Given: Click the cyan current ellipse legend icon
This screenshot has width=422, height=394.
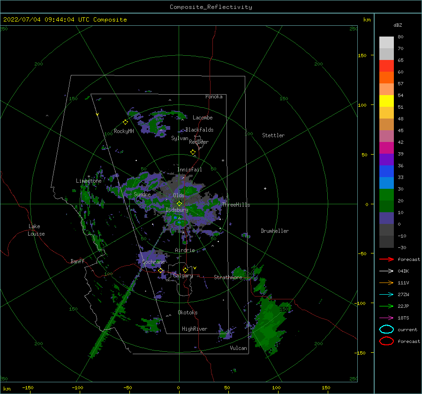Looking at the screenshot, I should (386, 329).
